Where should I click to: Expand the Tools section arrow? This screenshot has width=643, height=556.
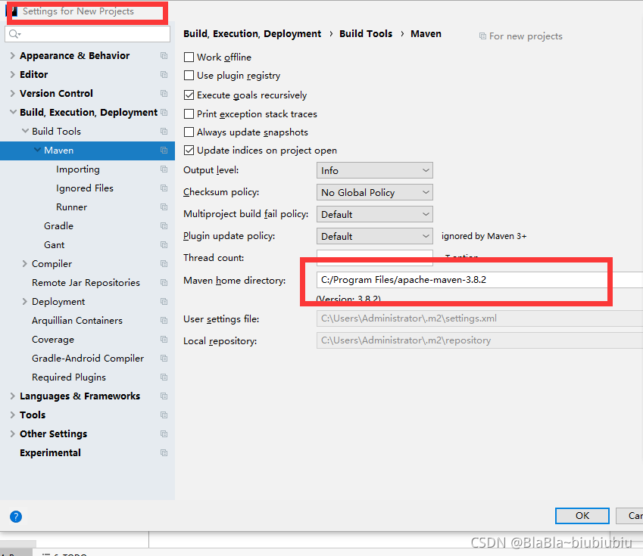(x=12, y=415)
